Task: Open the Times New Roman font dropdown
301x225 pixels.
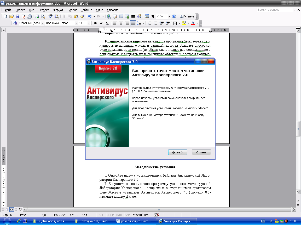Action: tap(76, 23)
